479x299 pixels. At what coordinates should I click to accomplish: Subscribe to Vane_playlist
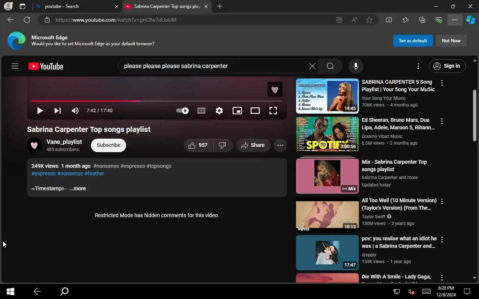[109, 145]
